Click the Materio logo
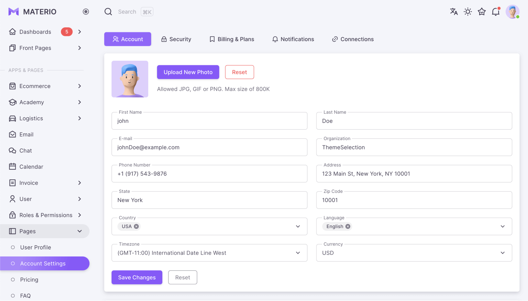The width and height of the screenshot is (528, 301). tap(32, 12)
